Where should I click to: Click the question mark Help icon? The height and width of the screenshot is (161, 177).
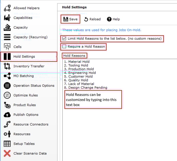point(109,19)
